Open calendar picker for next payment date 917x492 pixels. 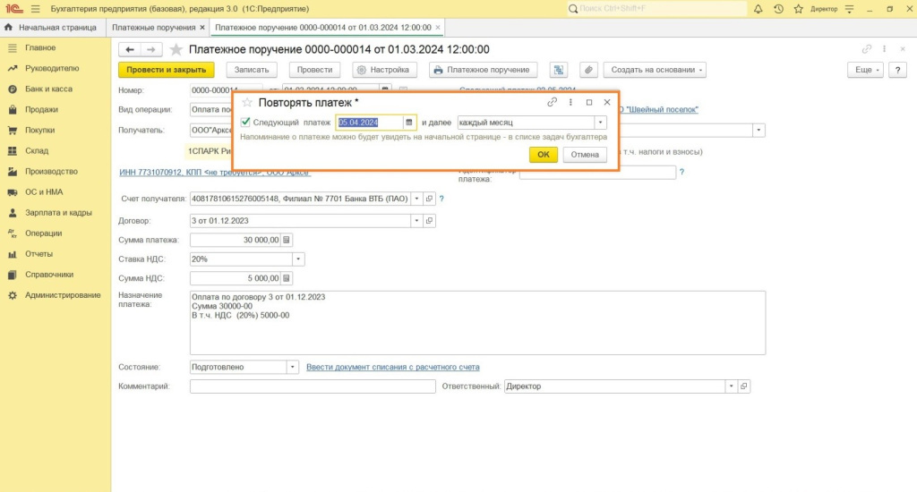coord(409,123)
